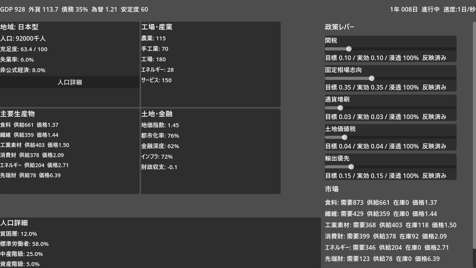Click the 債務 35% indicator
The width and height of the screenshot is (476, 268).
(x=75, y=9)
